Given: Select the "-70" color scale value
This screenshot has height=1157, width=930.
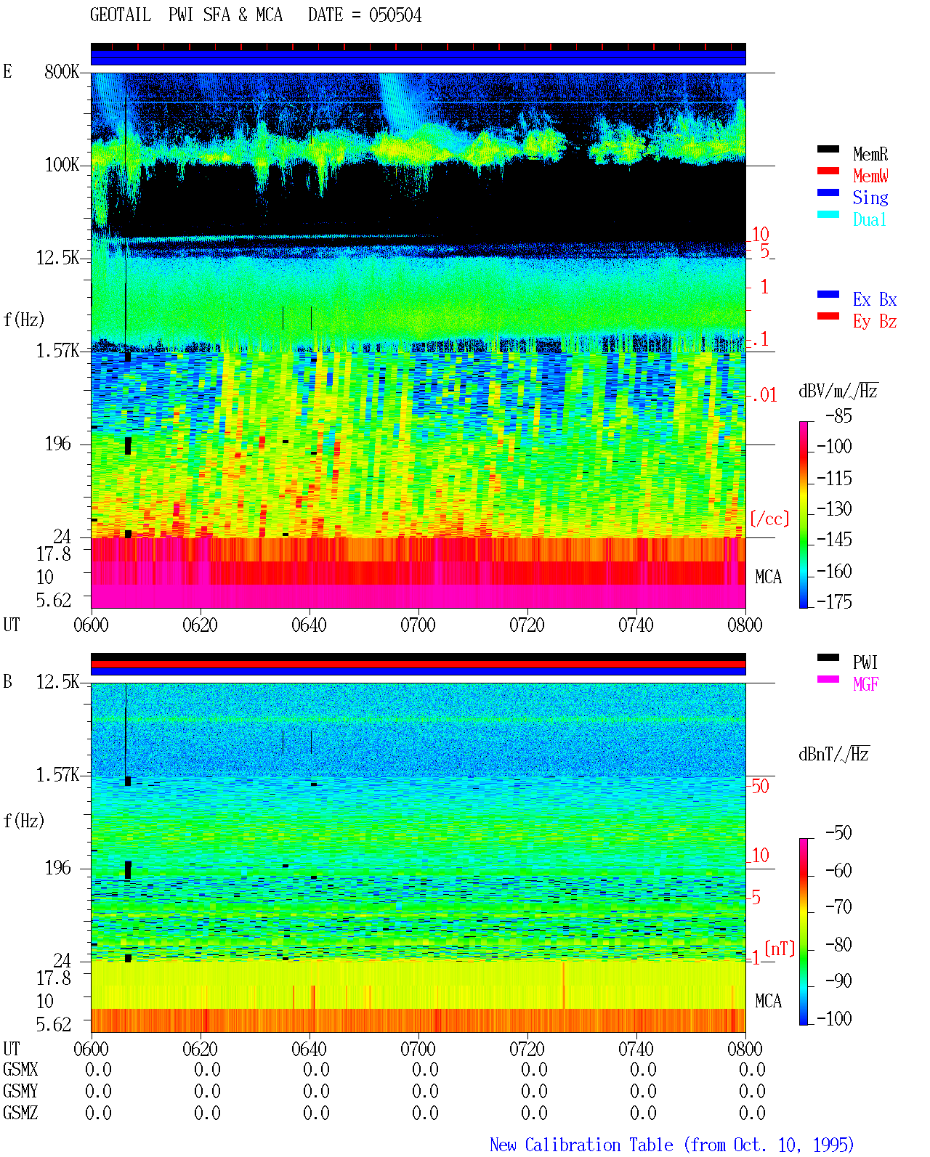Looking at the screenshot, I should pos(838,907).
